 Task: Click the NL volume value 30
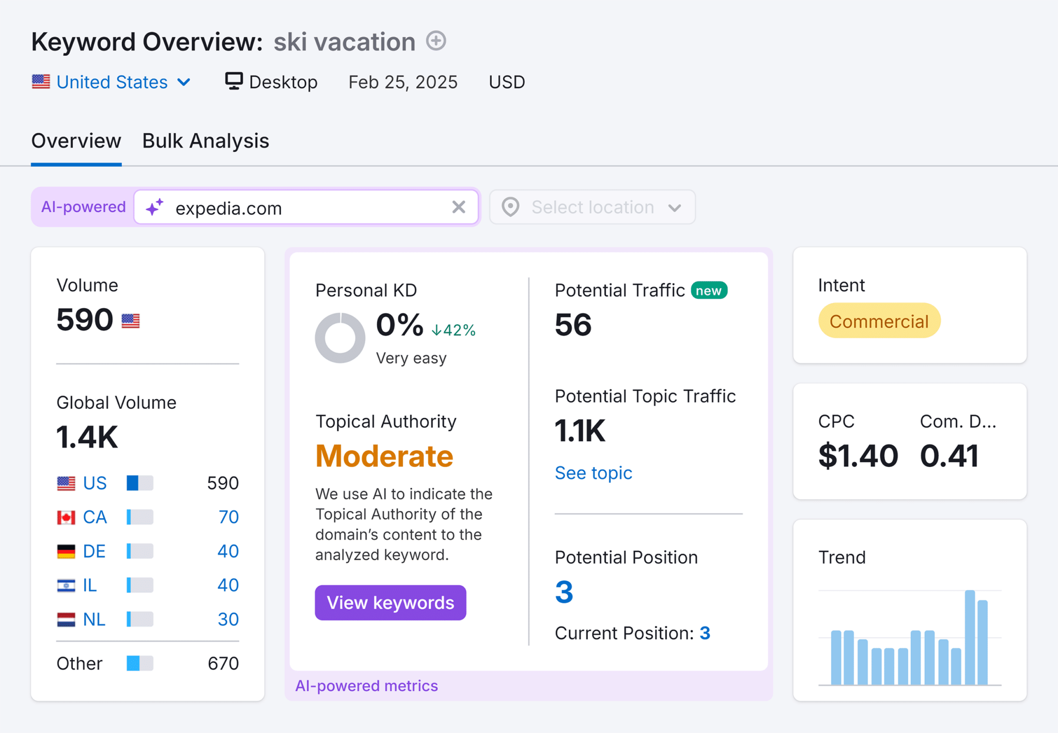coord(228,619)
